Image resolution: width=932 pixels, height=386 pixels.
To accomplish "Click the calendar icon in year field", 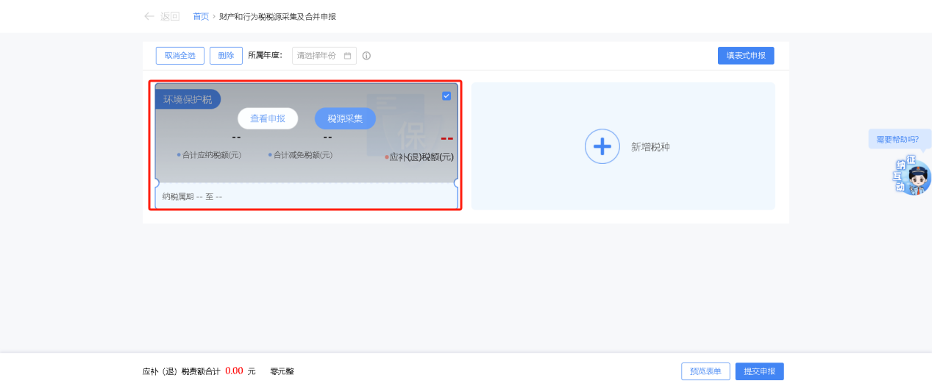I will click(348, 56).
